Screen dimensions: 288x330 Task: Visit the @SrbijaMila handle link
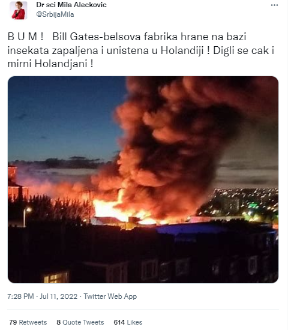(55, 14)
